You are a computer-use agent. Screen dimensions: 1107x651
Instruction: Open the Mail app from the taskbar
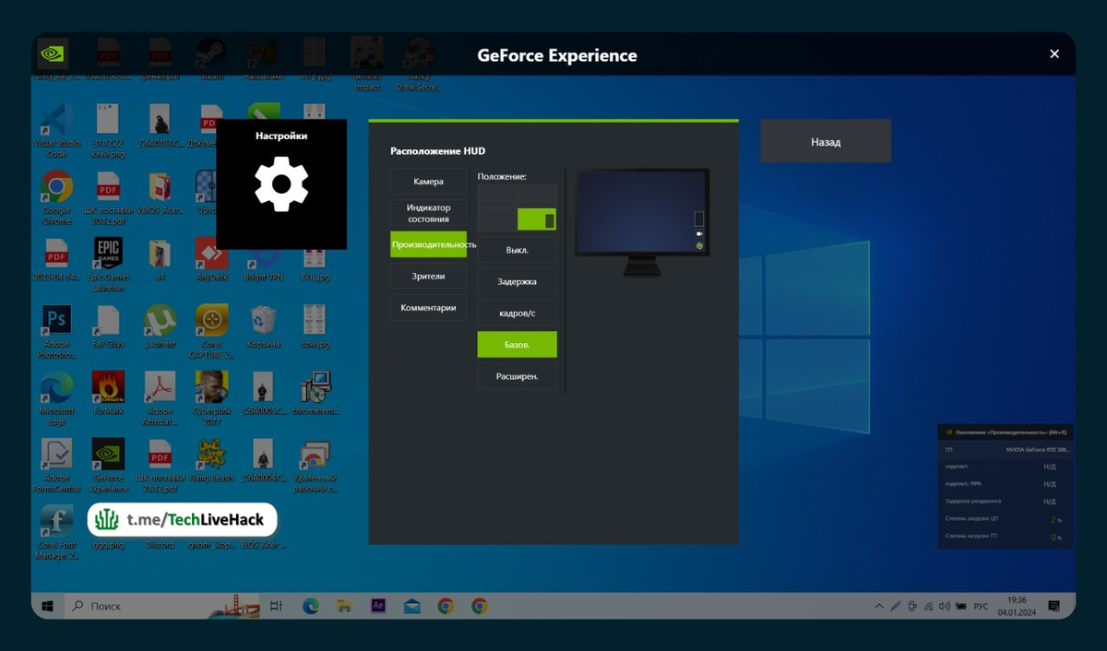tap(411, 606)
